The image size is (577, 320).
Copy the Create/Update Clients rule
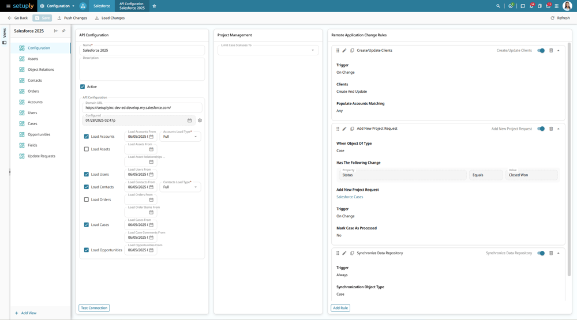pyautogui.click(x=352, y=50)
